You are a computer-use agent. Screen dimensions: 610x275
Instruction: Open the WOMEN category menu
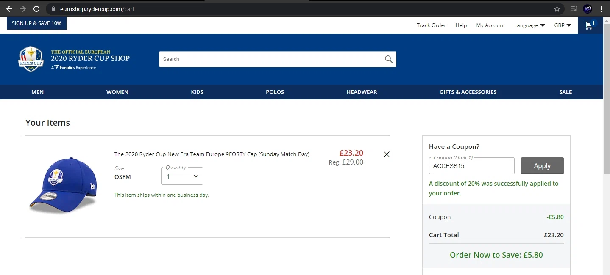click(117, 92)
